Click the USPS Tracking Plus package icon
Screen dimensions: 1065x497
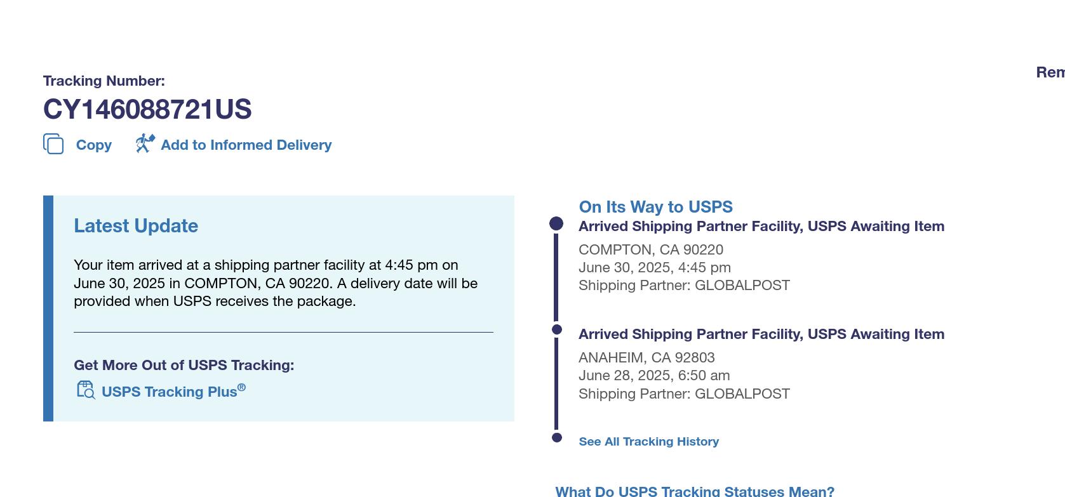click(86, 390)
